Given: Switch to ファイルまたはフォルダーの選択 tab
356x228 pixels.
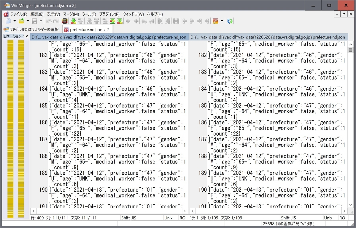Looking at the screenshot, I should click(x=31, y=30).
